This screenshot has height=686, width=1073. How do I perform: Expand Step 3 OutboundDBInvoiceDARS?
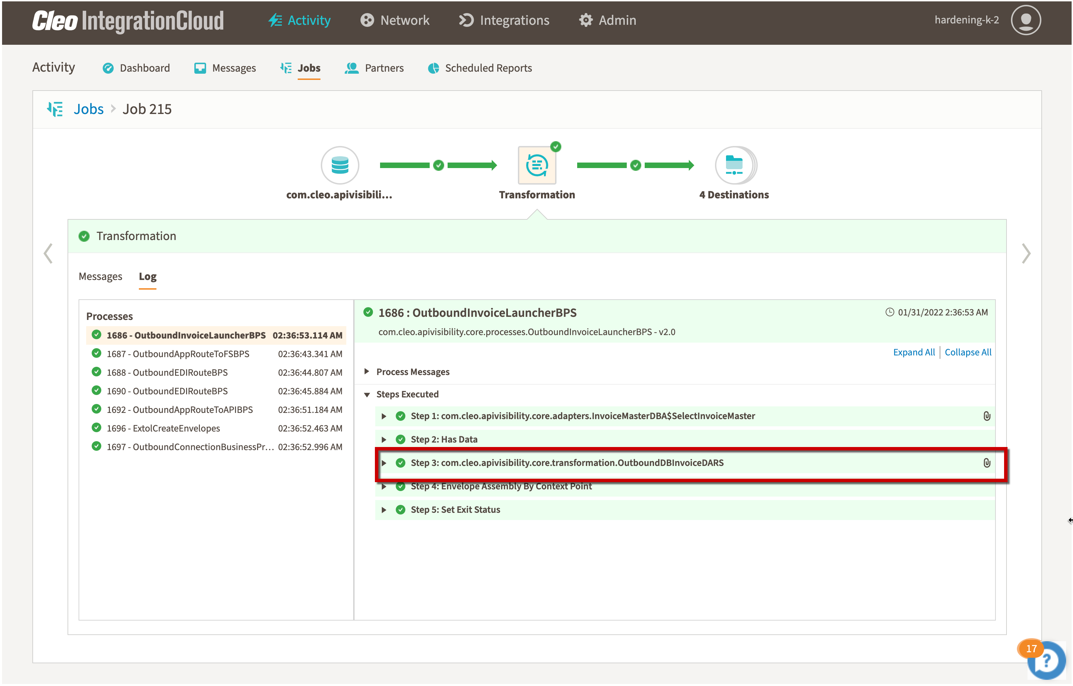(384, 463)
